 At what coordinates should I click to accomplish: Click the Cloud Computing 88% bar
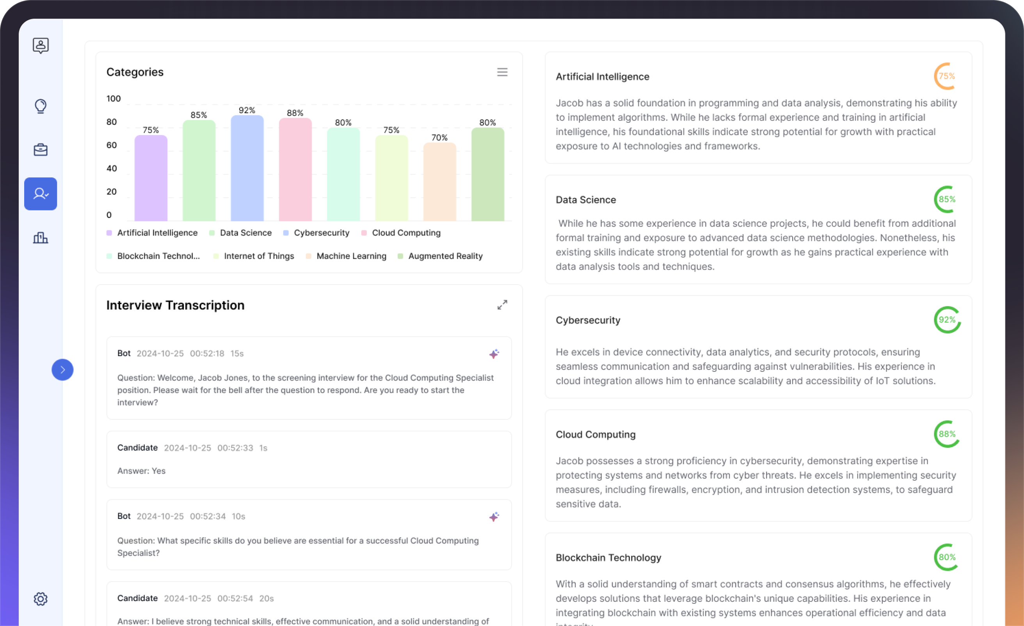click(295, 170)
